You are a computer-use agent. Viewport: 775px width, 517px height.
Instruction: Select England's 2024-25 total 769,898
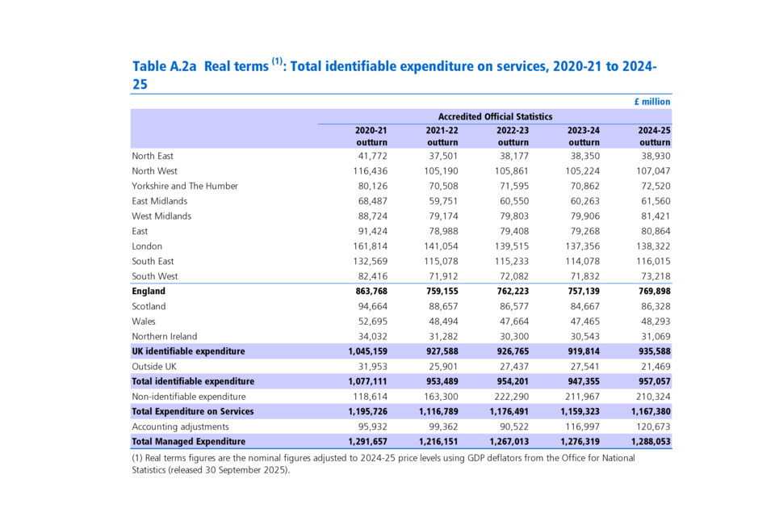pos(653,292)
